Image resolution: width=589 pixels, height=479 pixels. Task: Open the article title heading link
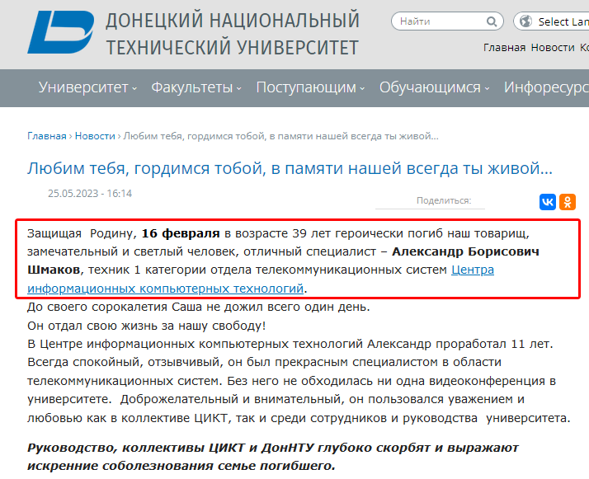(290, 169)
